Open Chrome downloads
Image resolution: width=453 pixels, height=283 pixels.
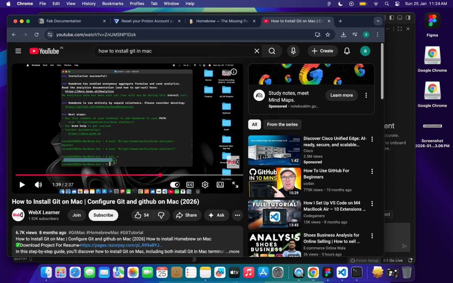click(343, 34)
